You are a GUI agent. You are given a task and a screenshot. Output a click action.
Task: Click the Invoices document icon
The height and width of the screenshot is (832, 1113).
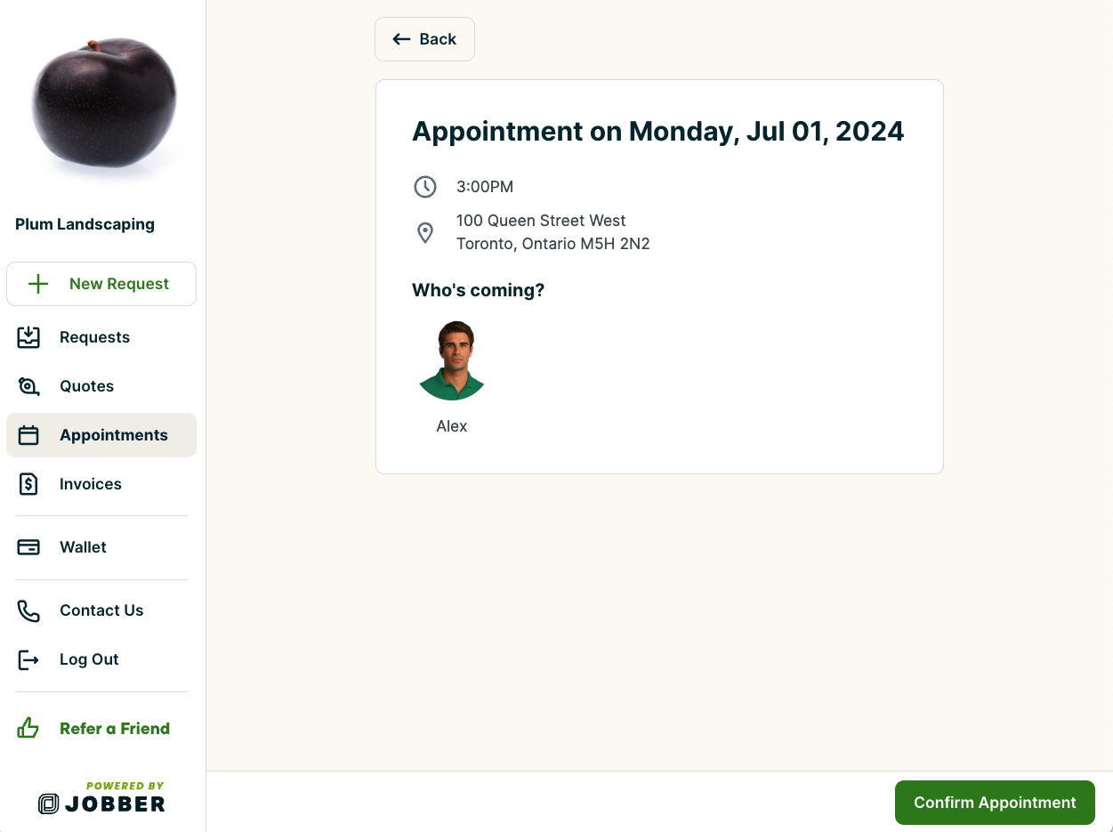coord(28,484)
